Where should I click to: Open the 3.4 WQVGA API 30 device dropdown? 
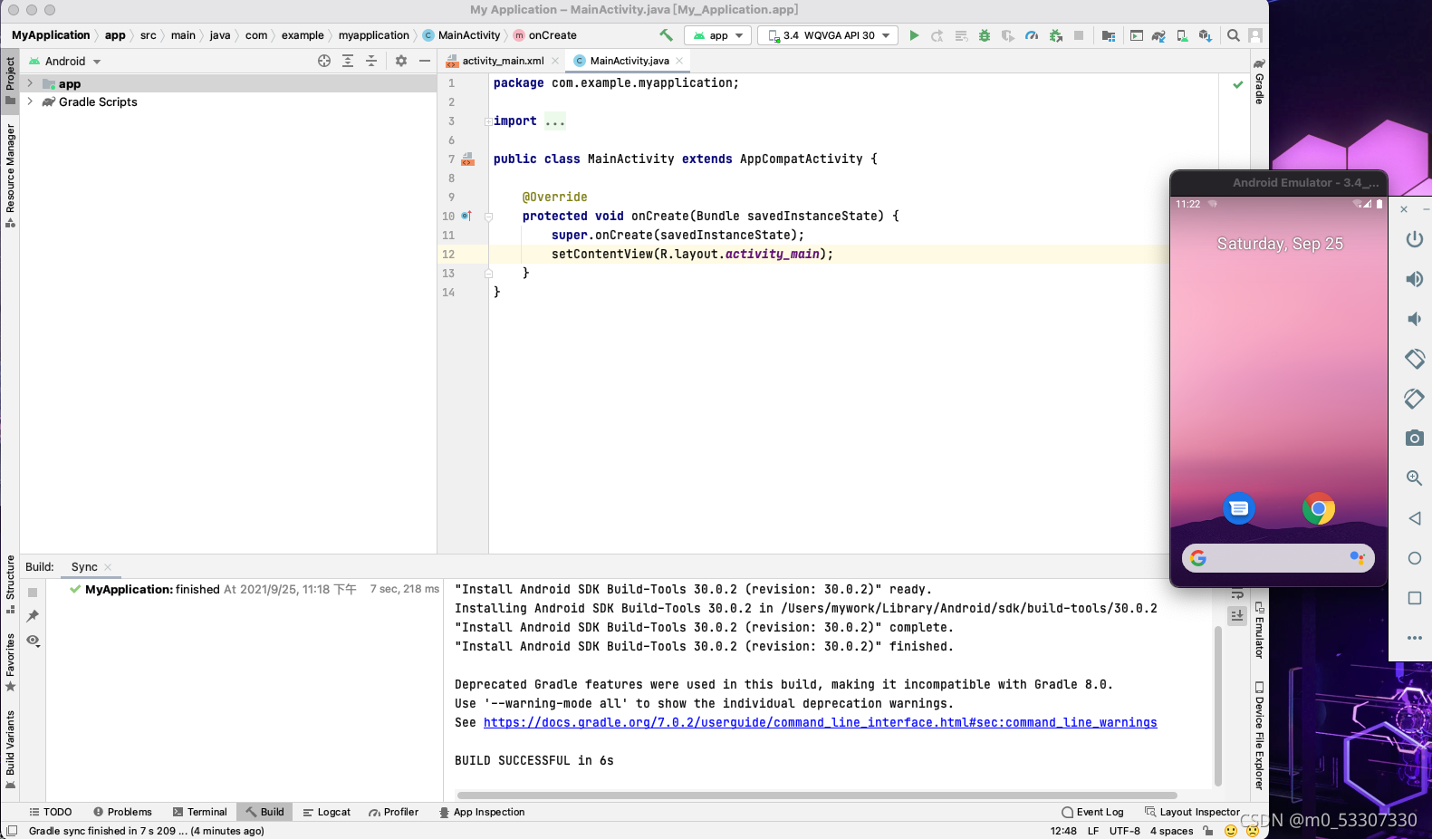point(828,35)
